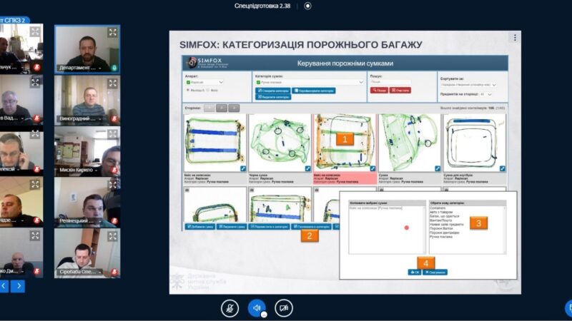Click the speaker audio button in the bottom bar
This screenshot has width=572, height=321.
point(257,308)
